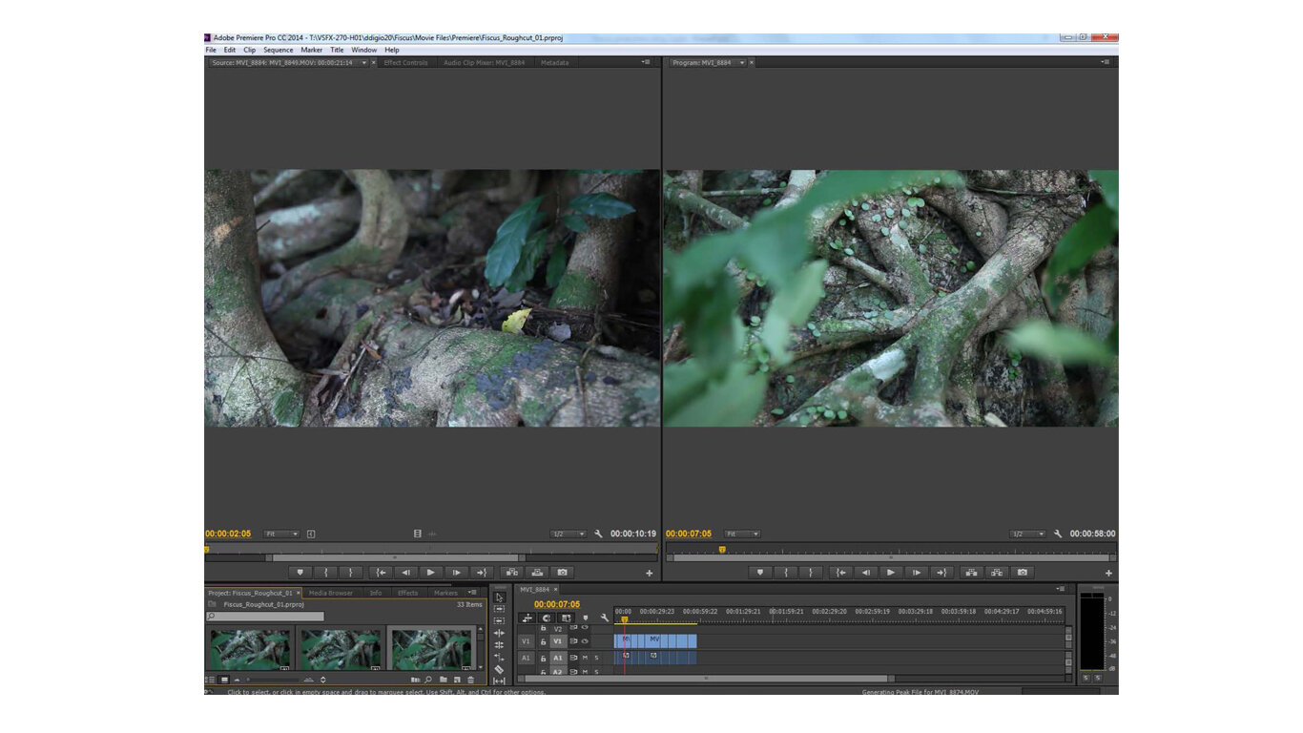Select the Track Select tool

[x=499, y=609]
